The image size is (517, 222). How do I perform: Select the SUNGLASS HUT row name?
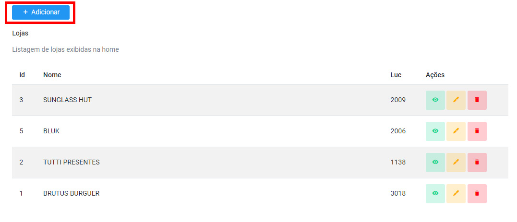[x=67, y=100]
